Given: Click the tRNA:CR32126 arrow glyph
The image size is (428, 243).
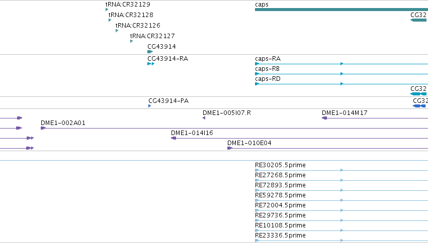Looking at the screenshot, I should tap(117, 31).
